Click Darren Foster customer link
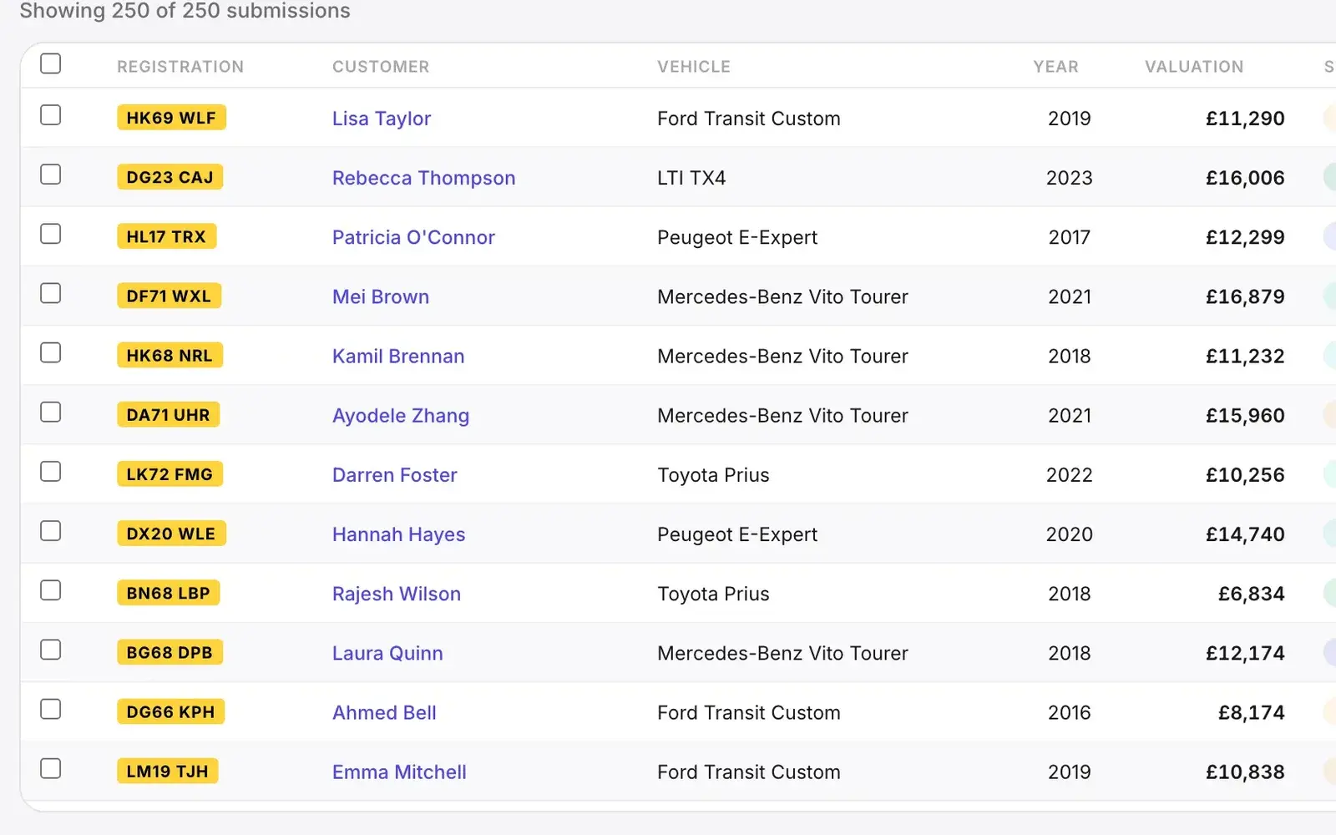The image size is (1336, 835). tap(395, 475)
